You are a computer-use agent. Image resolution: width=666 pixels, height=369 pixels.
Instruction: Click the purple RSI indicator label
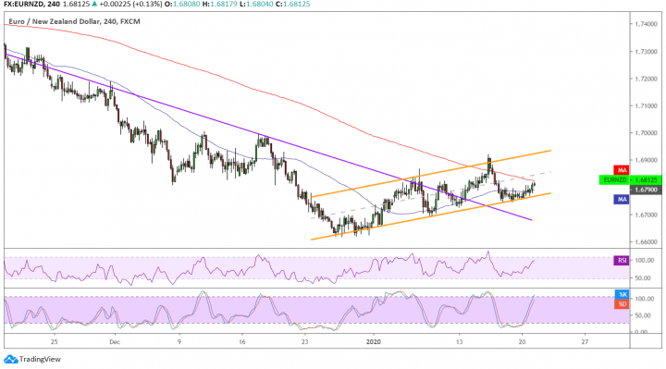[622, 260]
